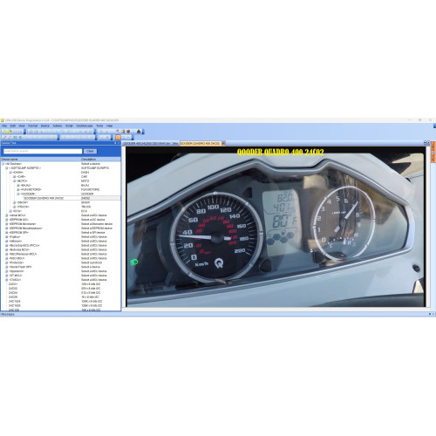Switch to the 24xx tab
436x436 pixels.
click(x=175, y=144)
